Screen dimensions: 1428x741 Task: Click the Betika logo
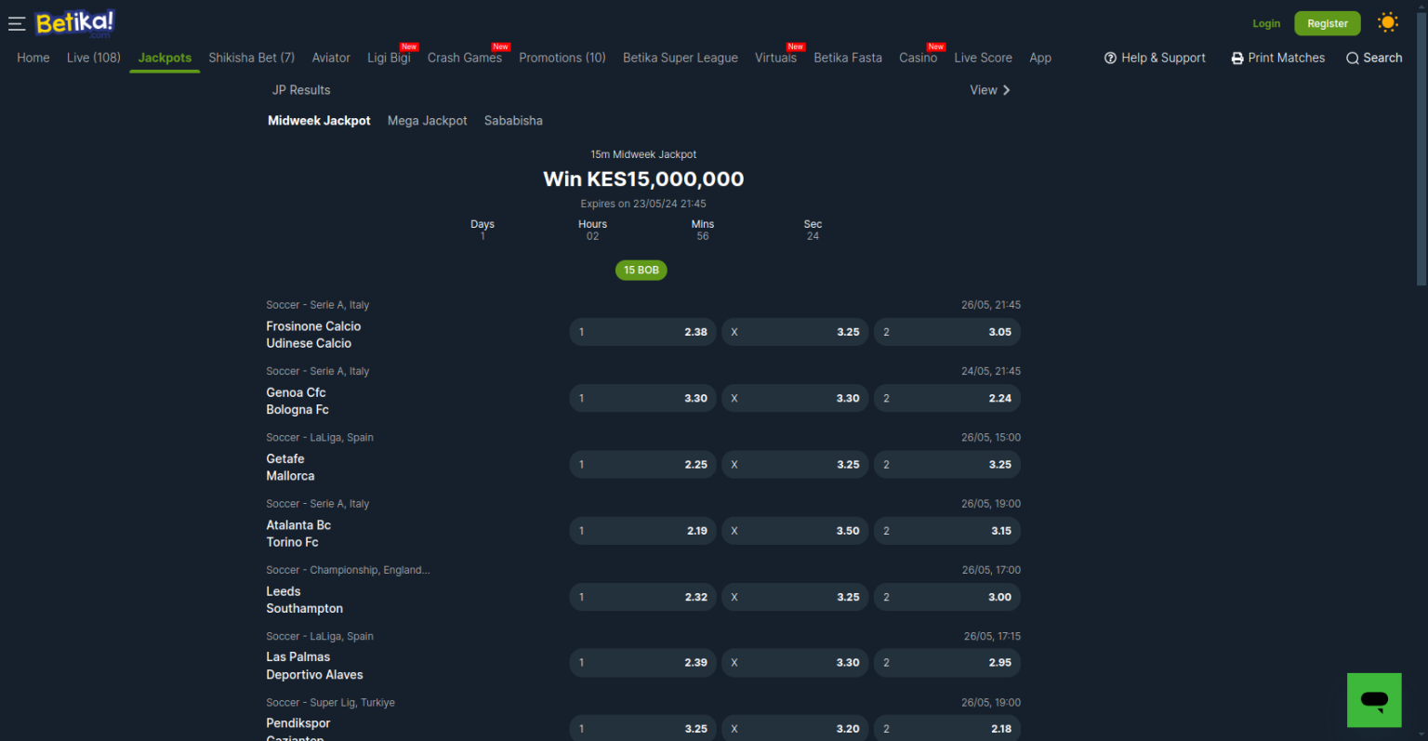pos(75,21)
